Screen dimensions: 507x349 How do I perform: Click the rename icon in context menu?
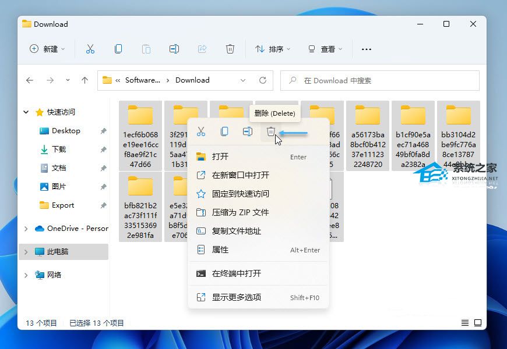(x=248, y=132)
